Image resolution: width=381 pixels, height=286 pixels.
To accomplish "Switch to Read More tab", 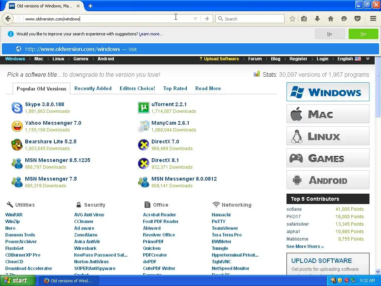I will (208, 89).
